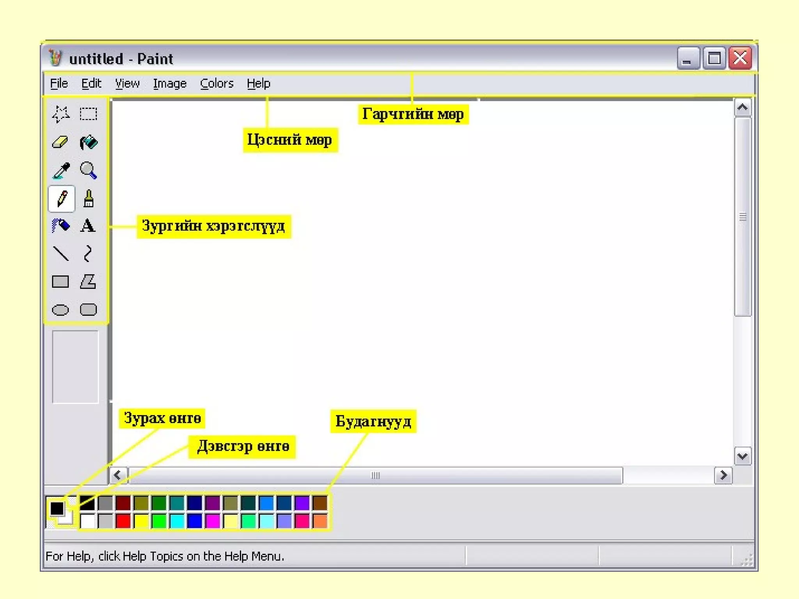
Task: Pick the Fill With Color bucket
Action: 89,142
